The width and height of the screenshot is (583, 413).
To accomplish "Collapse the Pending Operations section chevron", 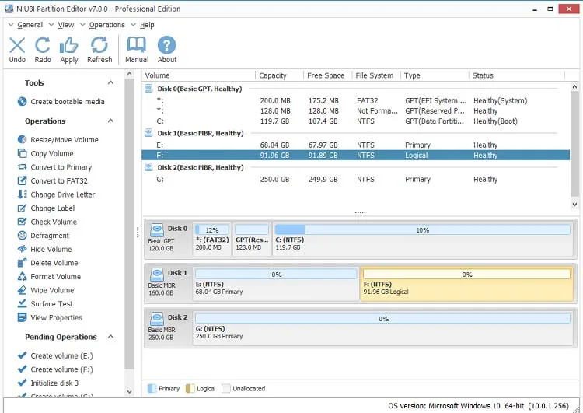I will 110,337.
